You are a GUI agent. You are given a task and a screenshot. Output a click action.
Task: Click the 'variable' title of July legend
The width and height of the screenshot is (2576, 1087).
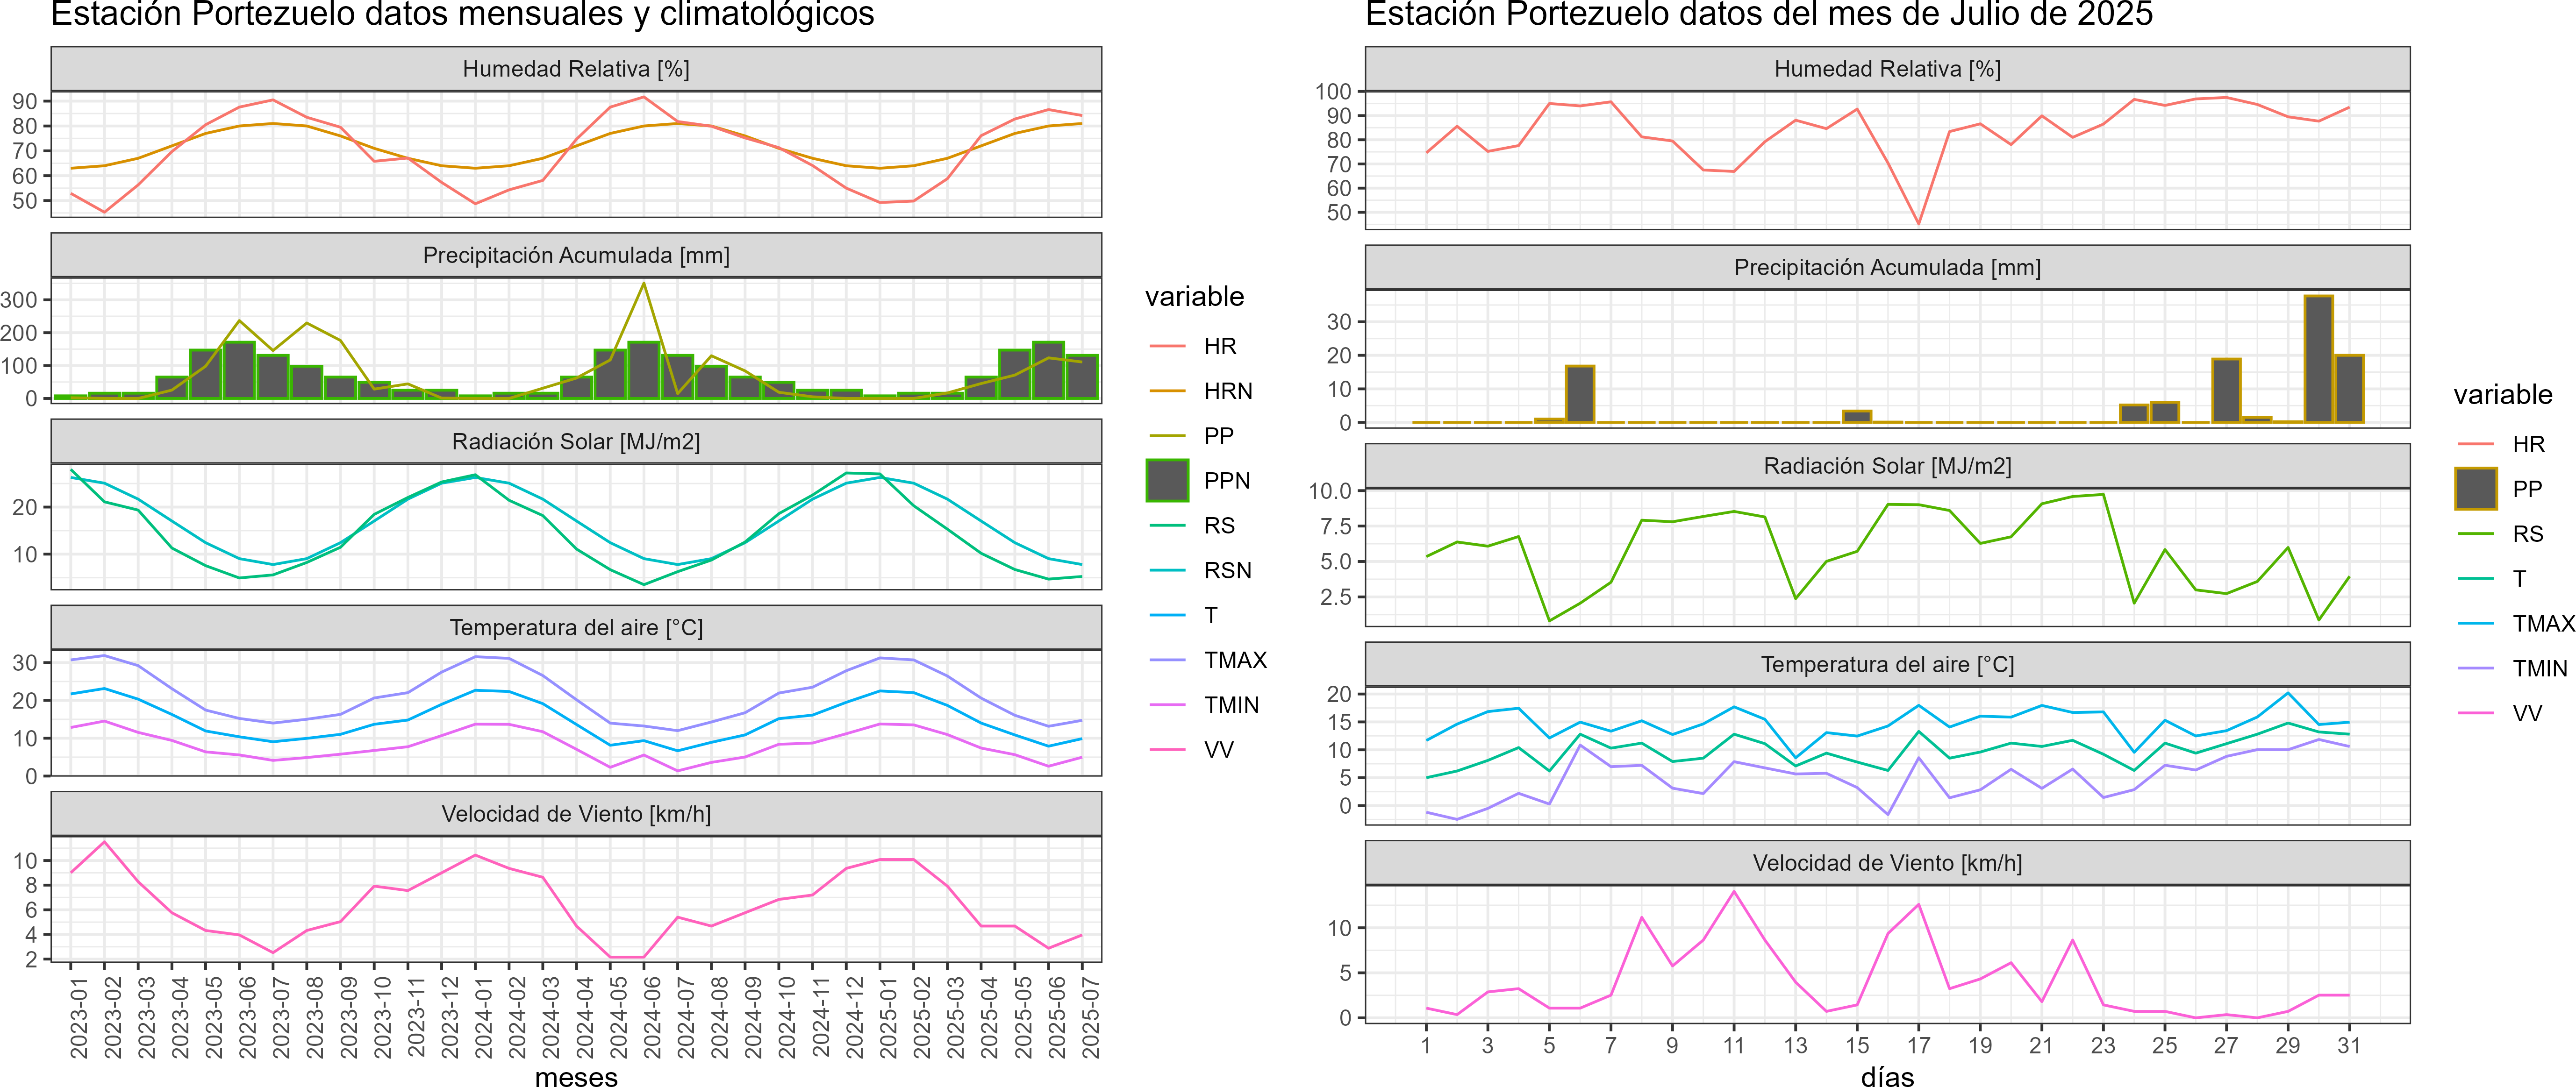[2502, 395]
